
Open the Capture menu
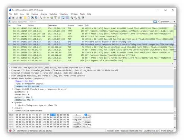click(x=35, y=14)
